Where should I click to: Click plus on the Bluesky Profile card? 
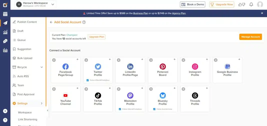(x=174, y=88)
